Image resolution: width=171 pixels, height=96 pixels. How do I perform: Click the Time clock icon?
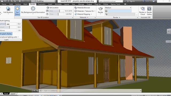pos(47,14)
